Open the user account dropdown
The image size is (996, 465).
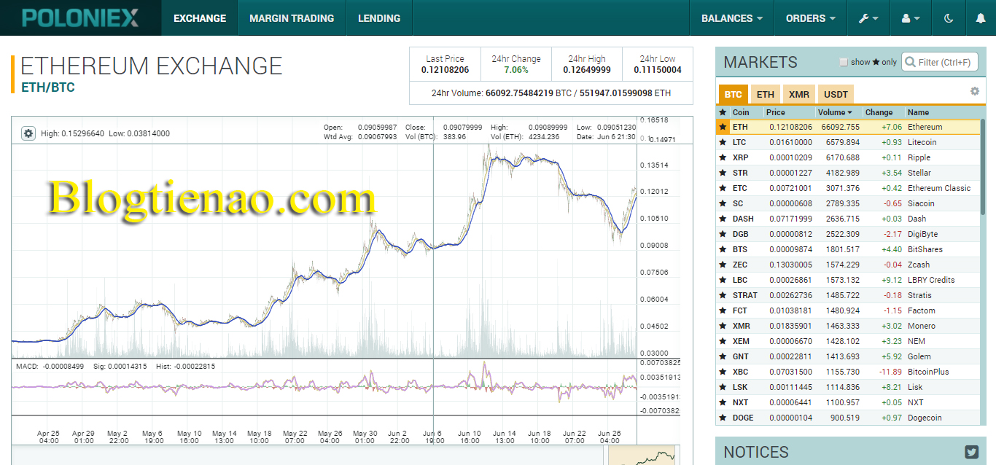pos(911,18)
